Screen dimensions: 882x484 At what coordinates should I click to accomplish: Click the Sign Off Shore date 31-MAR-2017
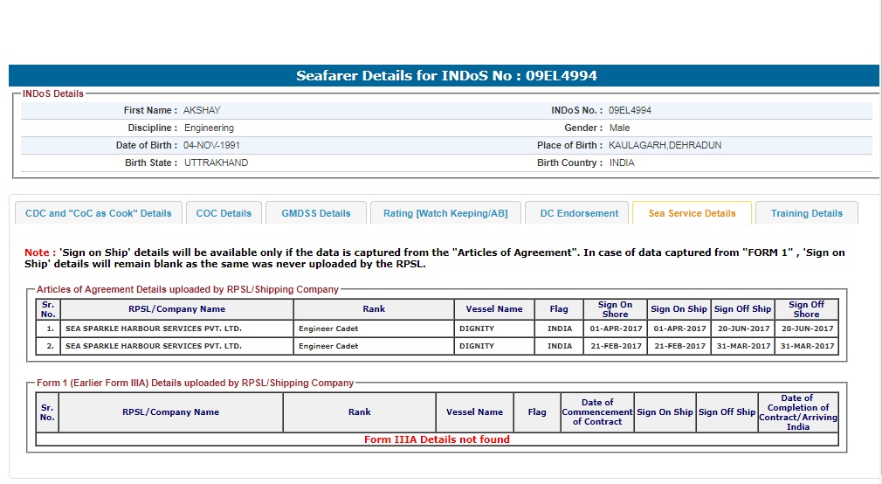[x=806, y=346]
